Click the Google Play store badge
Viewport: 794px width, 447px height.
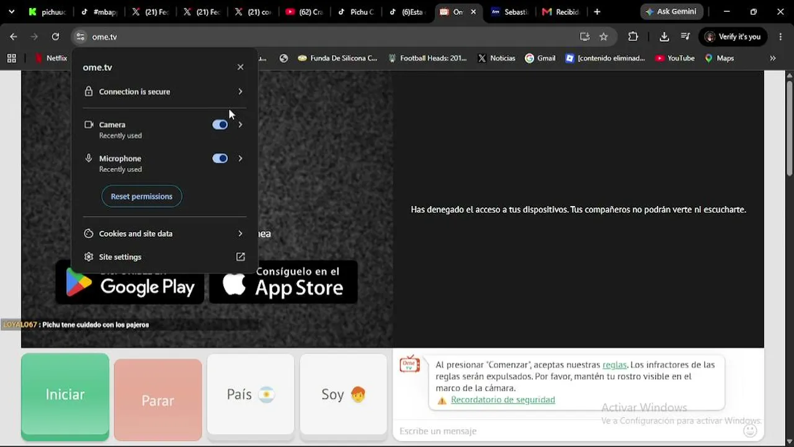[130, 282]
